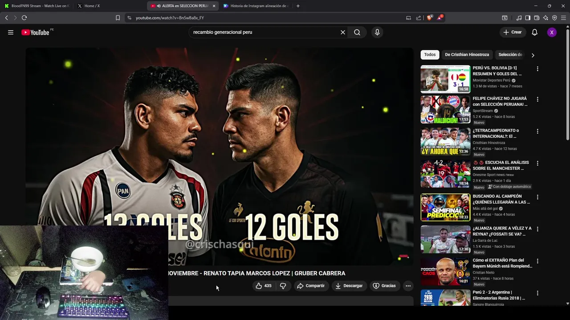Switch to BloodFN99 Stream tab
570x320 pixels.
37,6
